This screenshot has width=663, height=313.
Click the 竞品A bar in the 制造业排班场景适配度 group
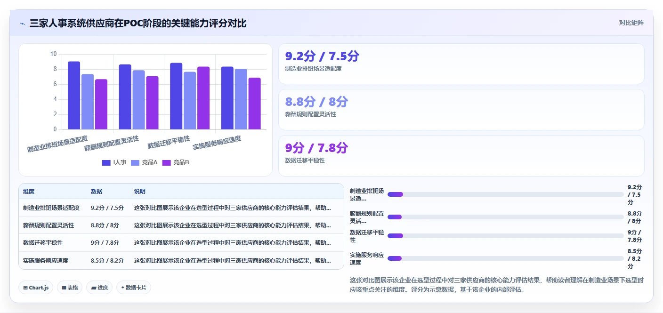tap(88, 102)
